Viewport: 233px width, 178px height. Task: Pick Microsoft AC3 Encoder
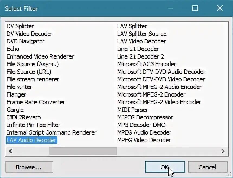[147, 64]
